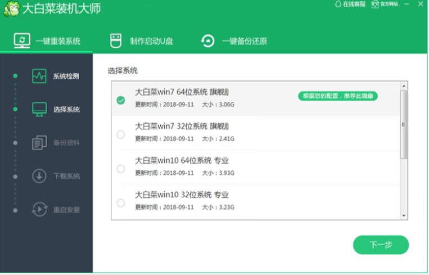Click the 系统检测 heartbeat icon in sidebar
429x275 pixels.
[39, 76]
